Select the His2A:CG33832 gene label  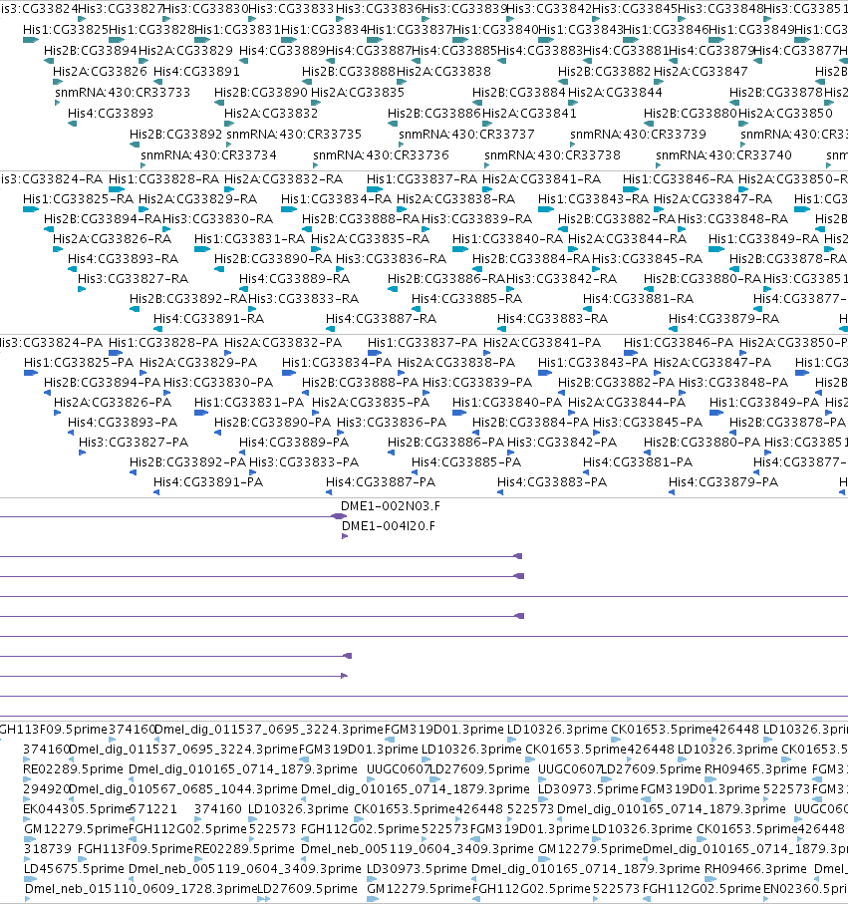271,113
